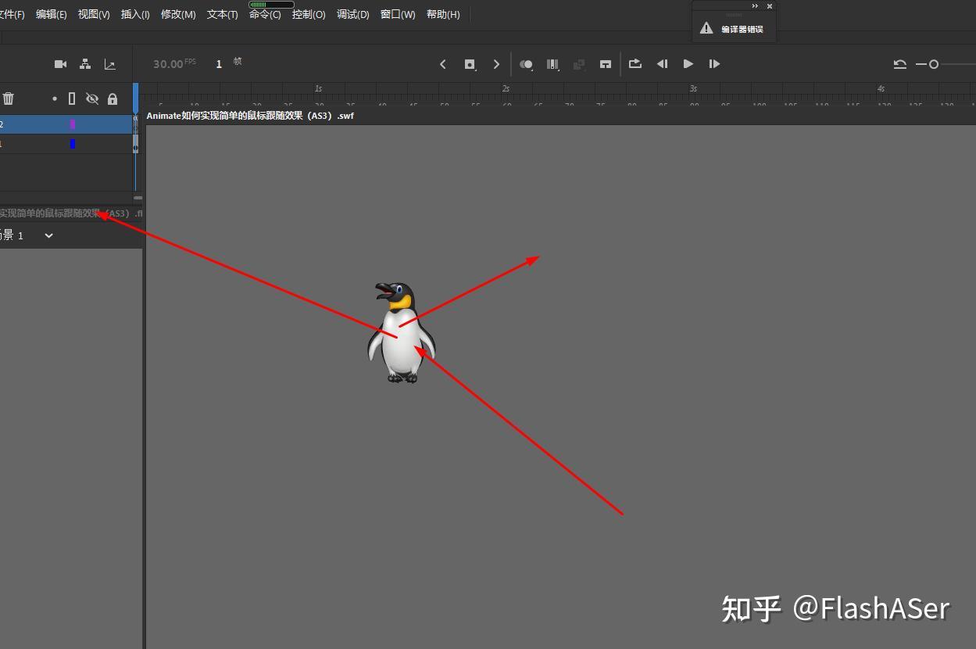Go to previous keyframe arrow
The height and width of the screenshot is (649, 976).
(443, 64)
